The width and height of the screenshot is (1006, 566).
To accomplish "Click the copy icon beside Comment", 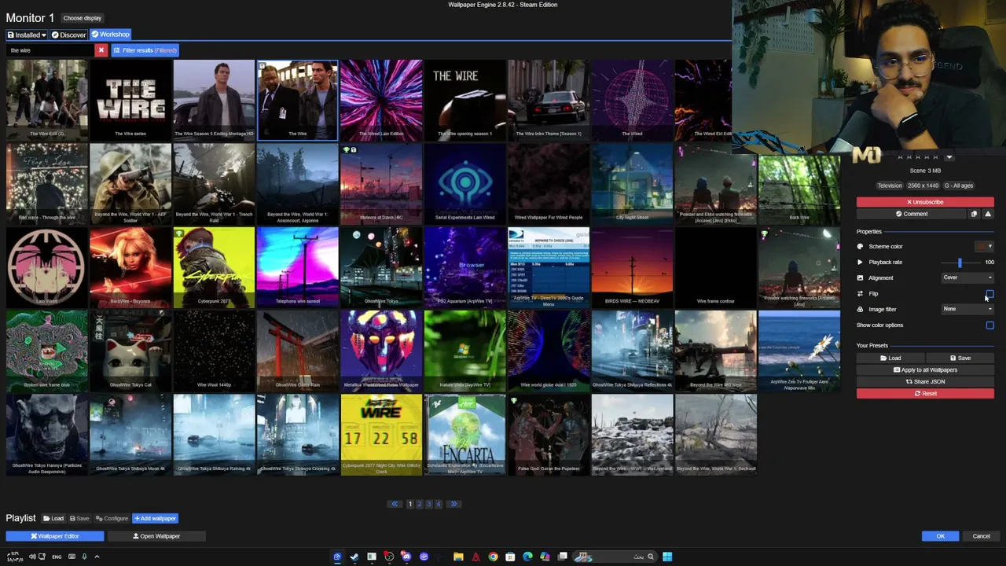I will coord(974,214).
